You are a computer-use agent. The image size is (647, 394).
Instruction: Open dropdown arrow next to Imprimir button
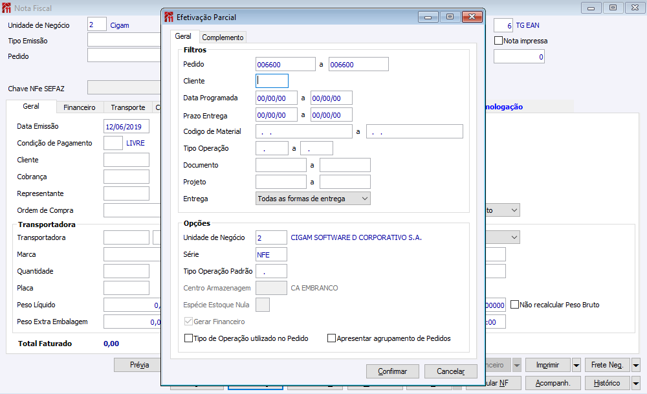(576, 365)
